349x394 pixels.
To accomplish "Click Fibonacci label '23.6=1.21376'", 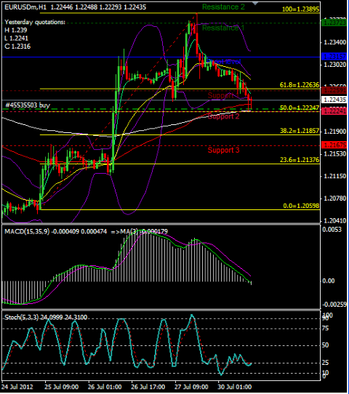I will click(x=300, y=160).
